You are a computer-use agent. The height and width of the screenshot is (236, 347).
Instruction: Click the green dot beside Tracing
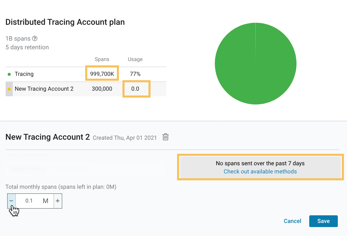tap(9, 74)
